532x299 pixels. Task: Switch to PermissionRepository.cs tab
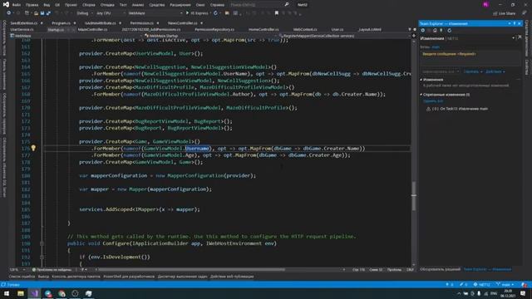214,30
